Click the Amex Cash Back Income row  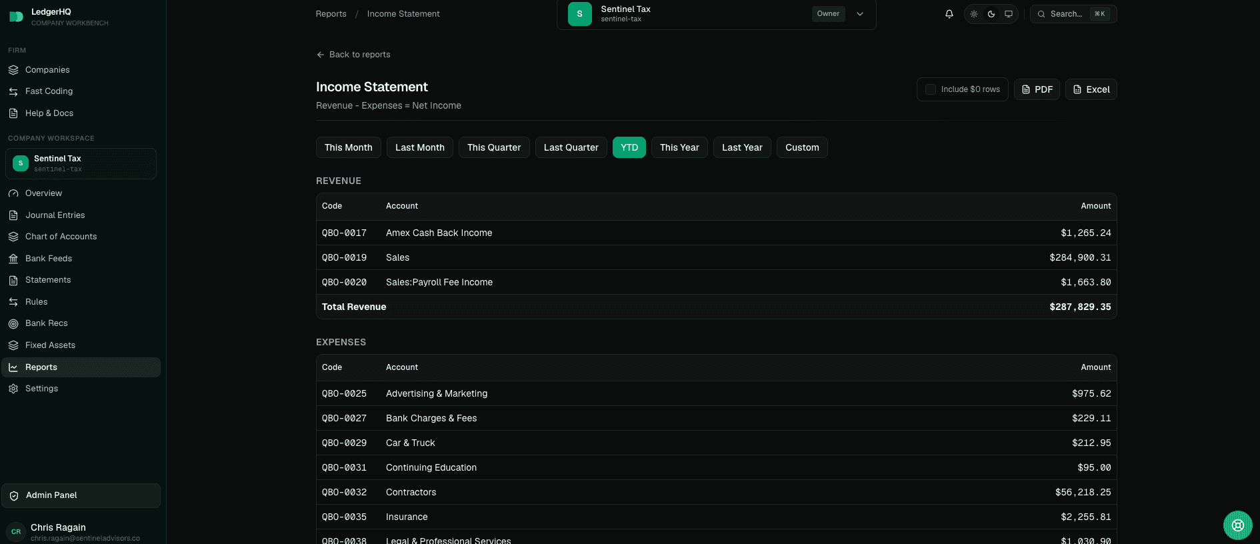pos(717,233)
